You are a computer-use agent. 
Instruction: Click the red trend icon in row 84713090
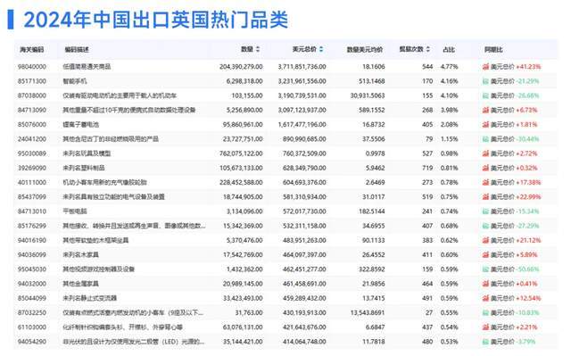[x=485, y=110]
